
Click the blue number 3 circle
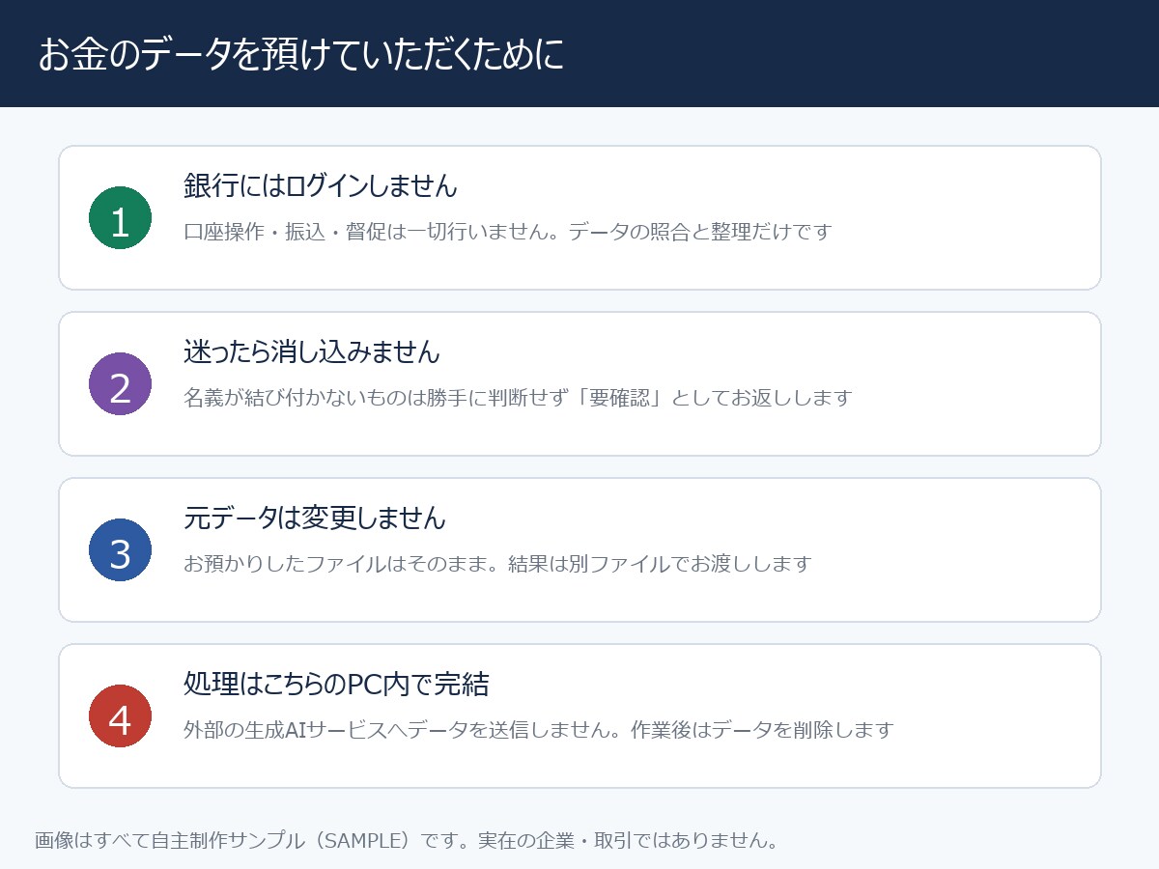point(120,550)
